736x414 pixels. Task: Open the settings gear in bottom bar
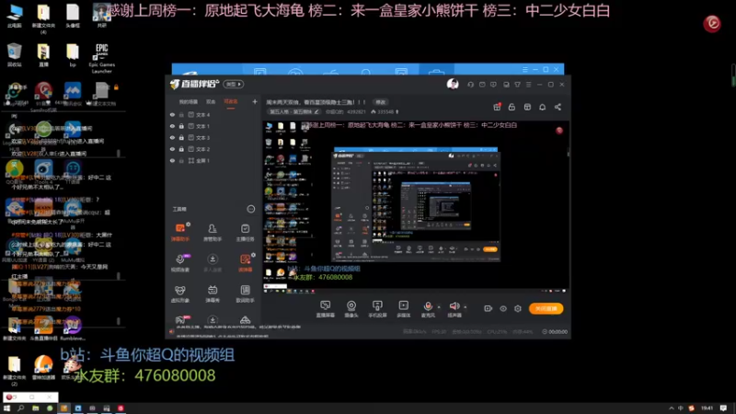tap(518, 308)
